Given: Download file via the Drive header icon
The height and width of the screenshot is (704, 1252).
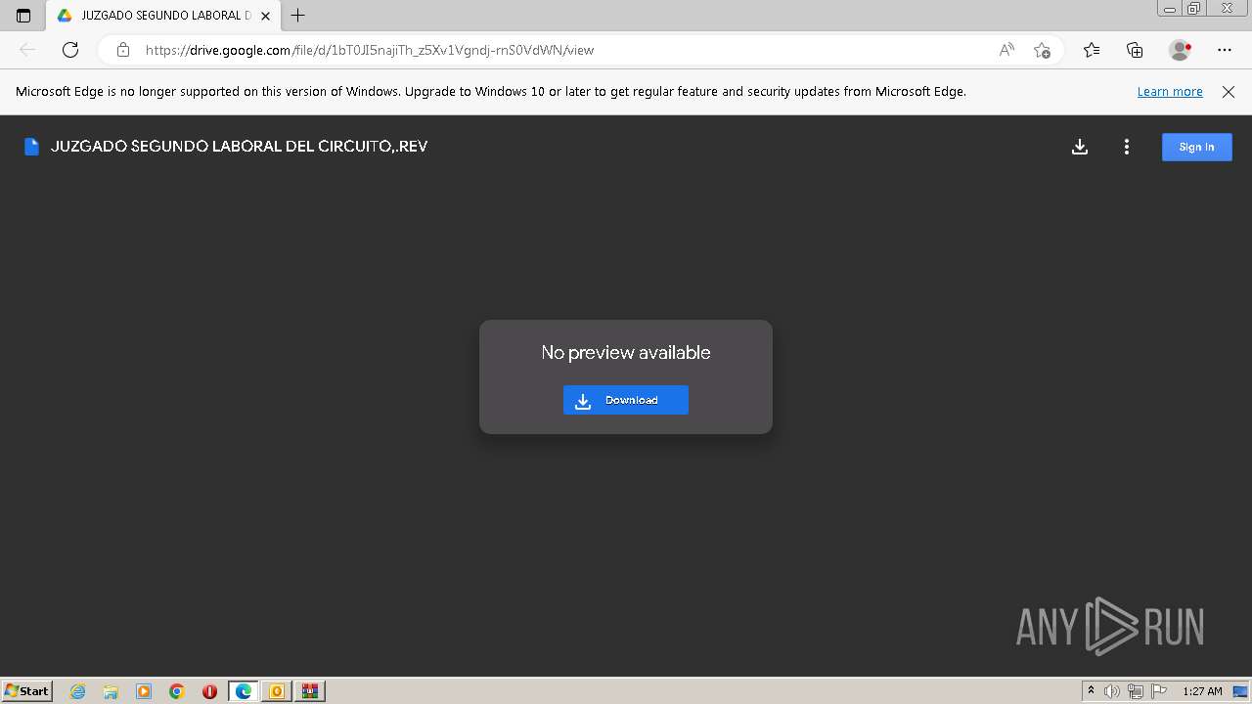Looking at the screenshot, I should [1080, 147].
